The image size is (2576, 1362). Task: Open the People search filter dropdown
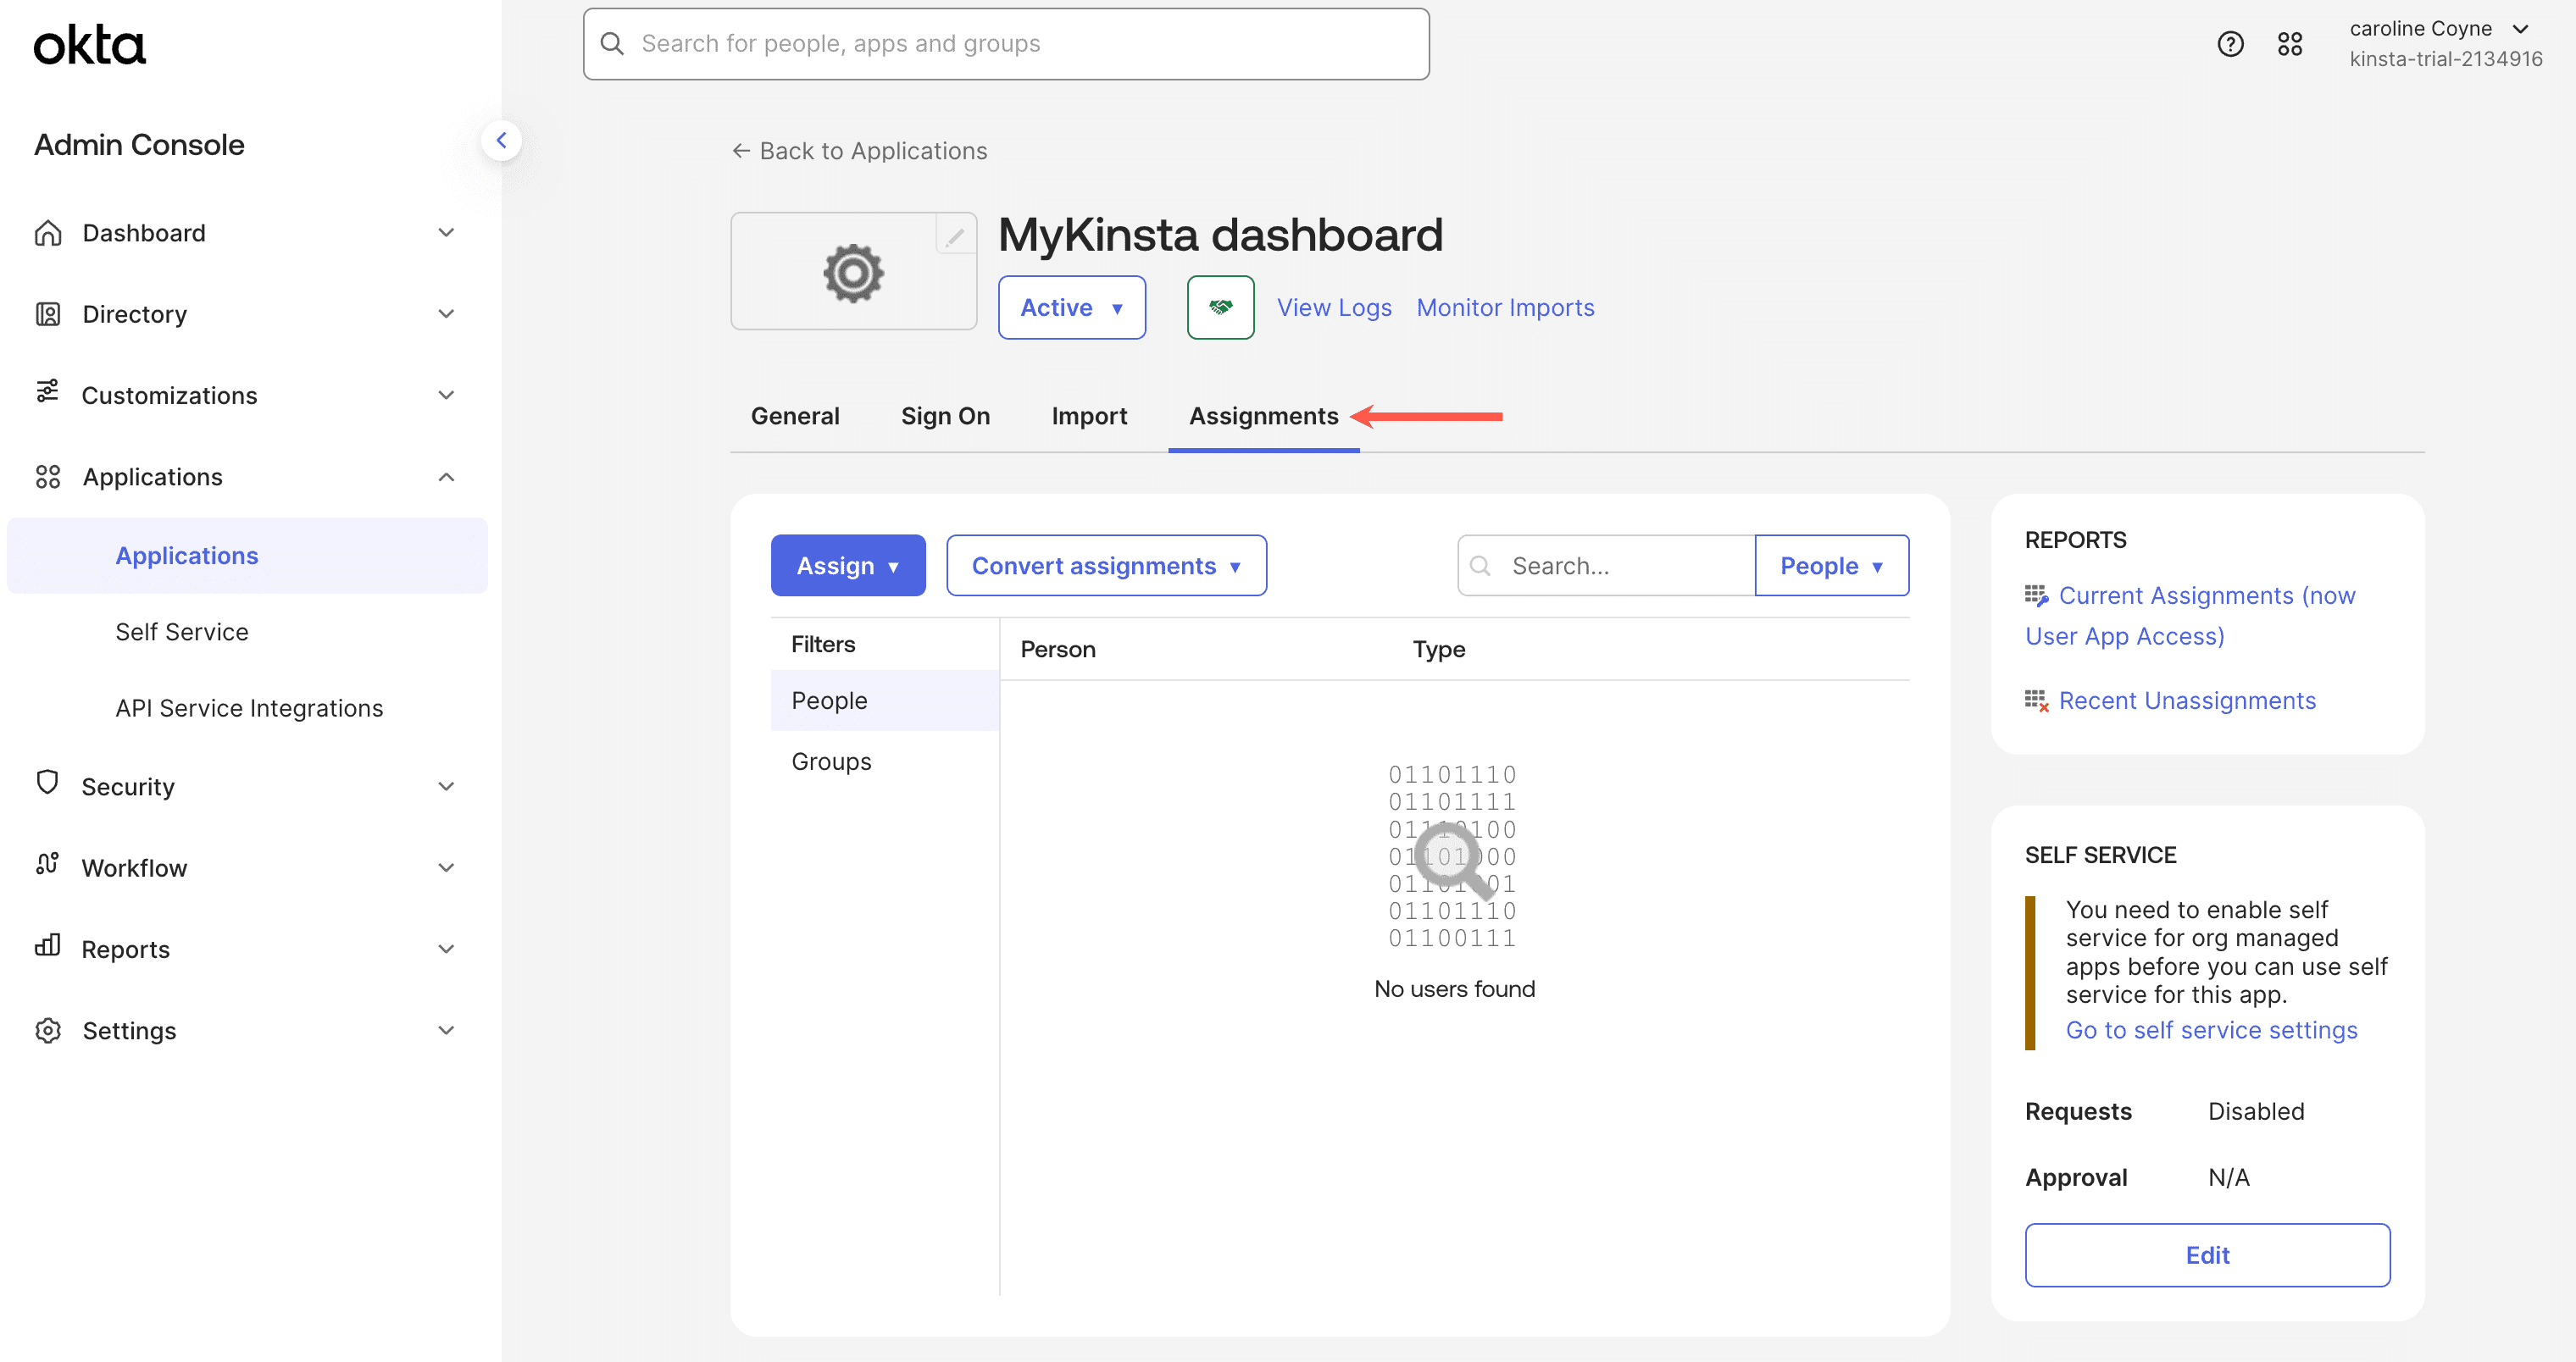1830,566
